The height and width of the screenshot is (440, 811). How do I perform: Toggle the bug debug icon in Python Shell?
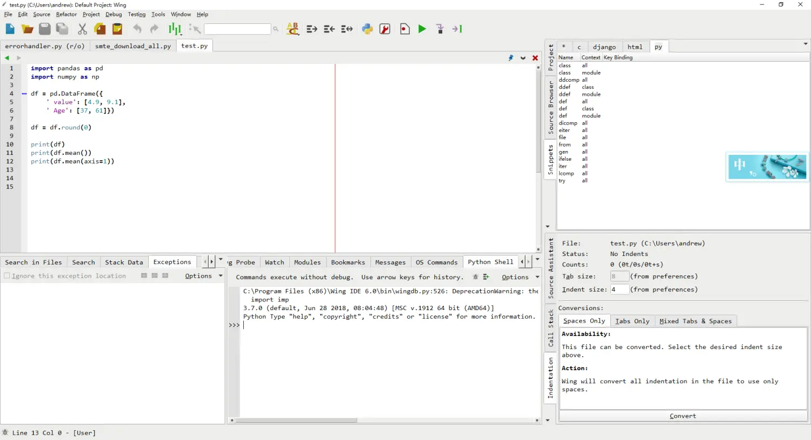tap(475, 277)
